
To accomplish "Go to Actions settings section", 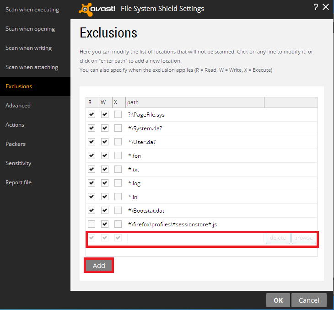I will [15, 124].
